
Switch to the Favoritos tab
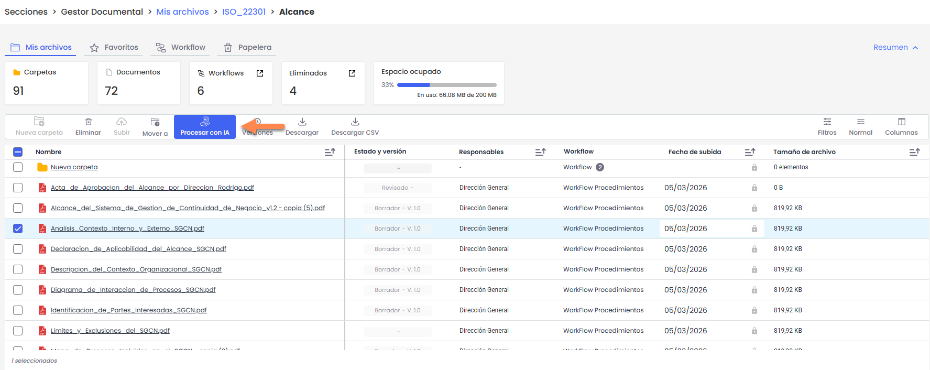(x=114, y=47)
